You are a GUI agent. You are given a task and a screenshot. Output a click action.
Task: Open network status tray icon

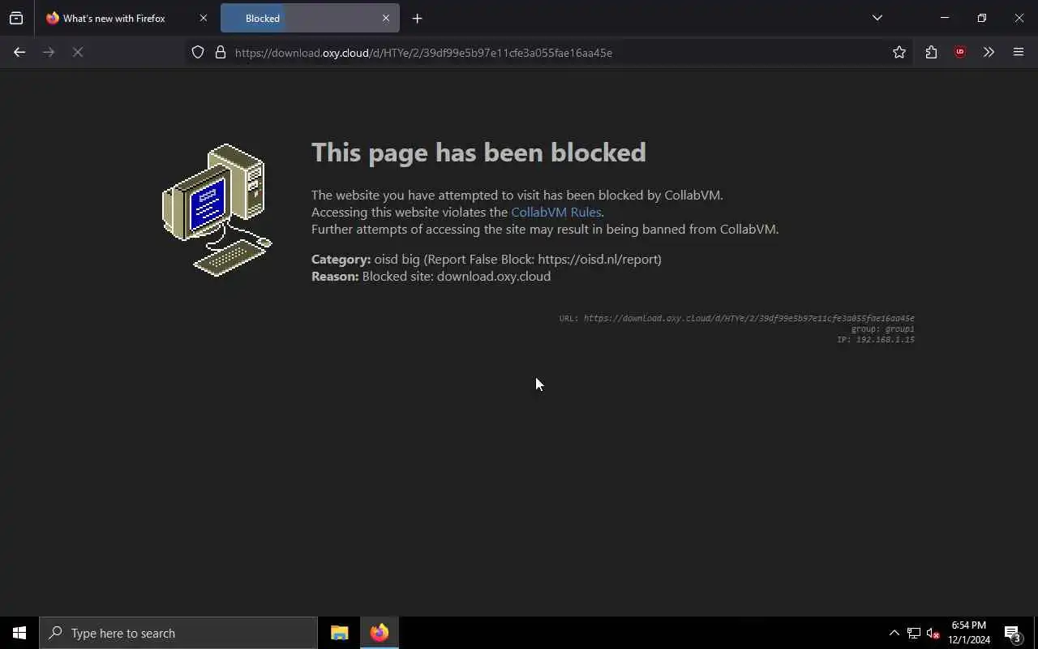click(914, 633)
